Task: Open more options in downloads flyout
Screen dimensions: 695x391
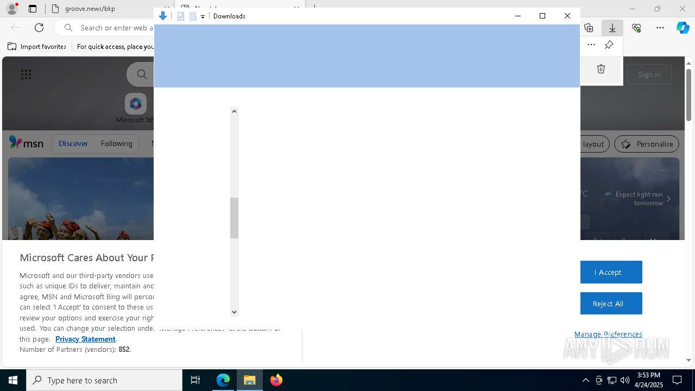Action: [591, 45]
